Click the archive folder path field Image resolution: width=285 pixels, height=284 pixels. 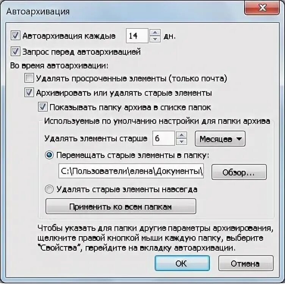(131, 171)
